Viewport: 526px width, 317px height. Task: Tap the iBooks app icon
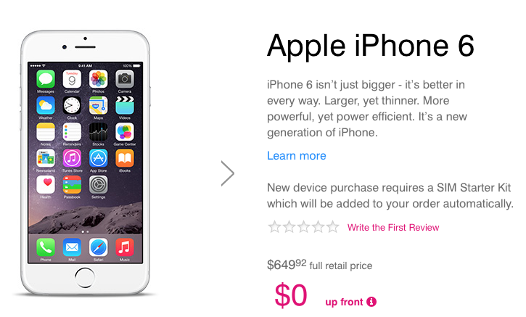point(125,158)
